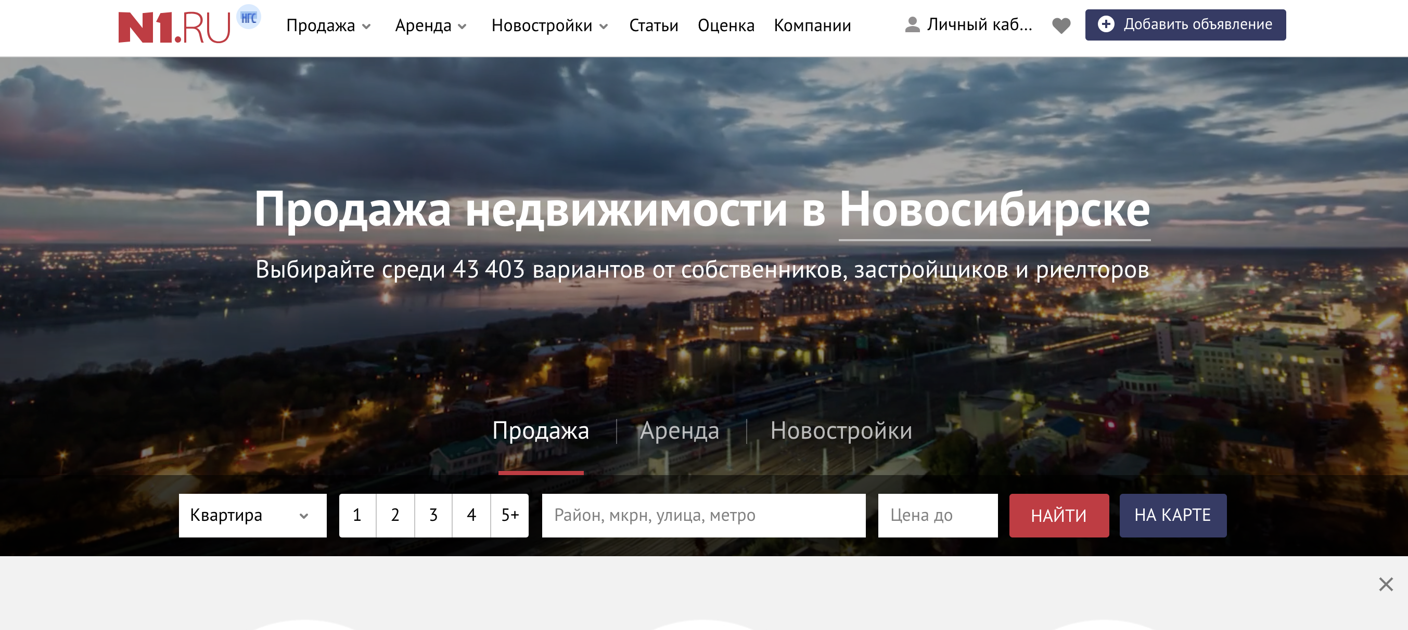Click the НАЙТИ search button
The image size is (1408, 630).
tap(1059, 515)
